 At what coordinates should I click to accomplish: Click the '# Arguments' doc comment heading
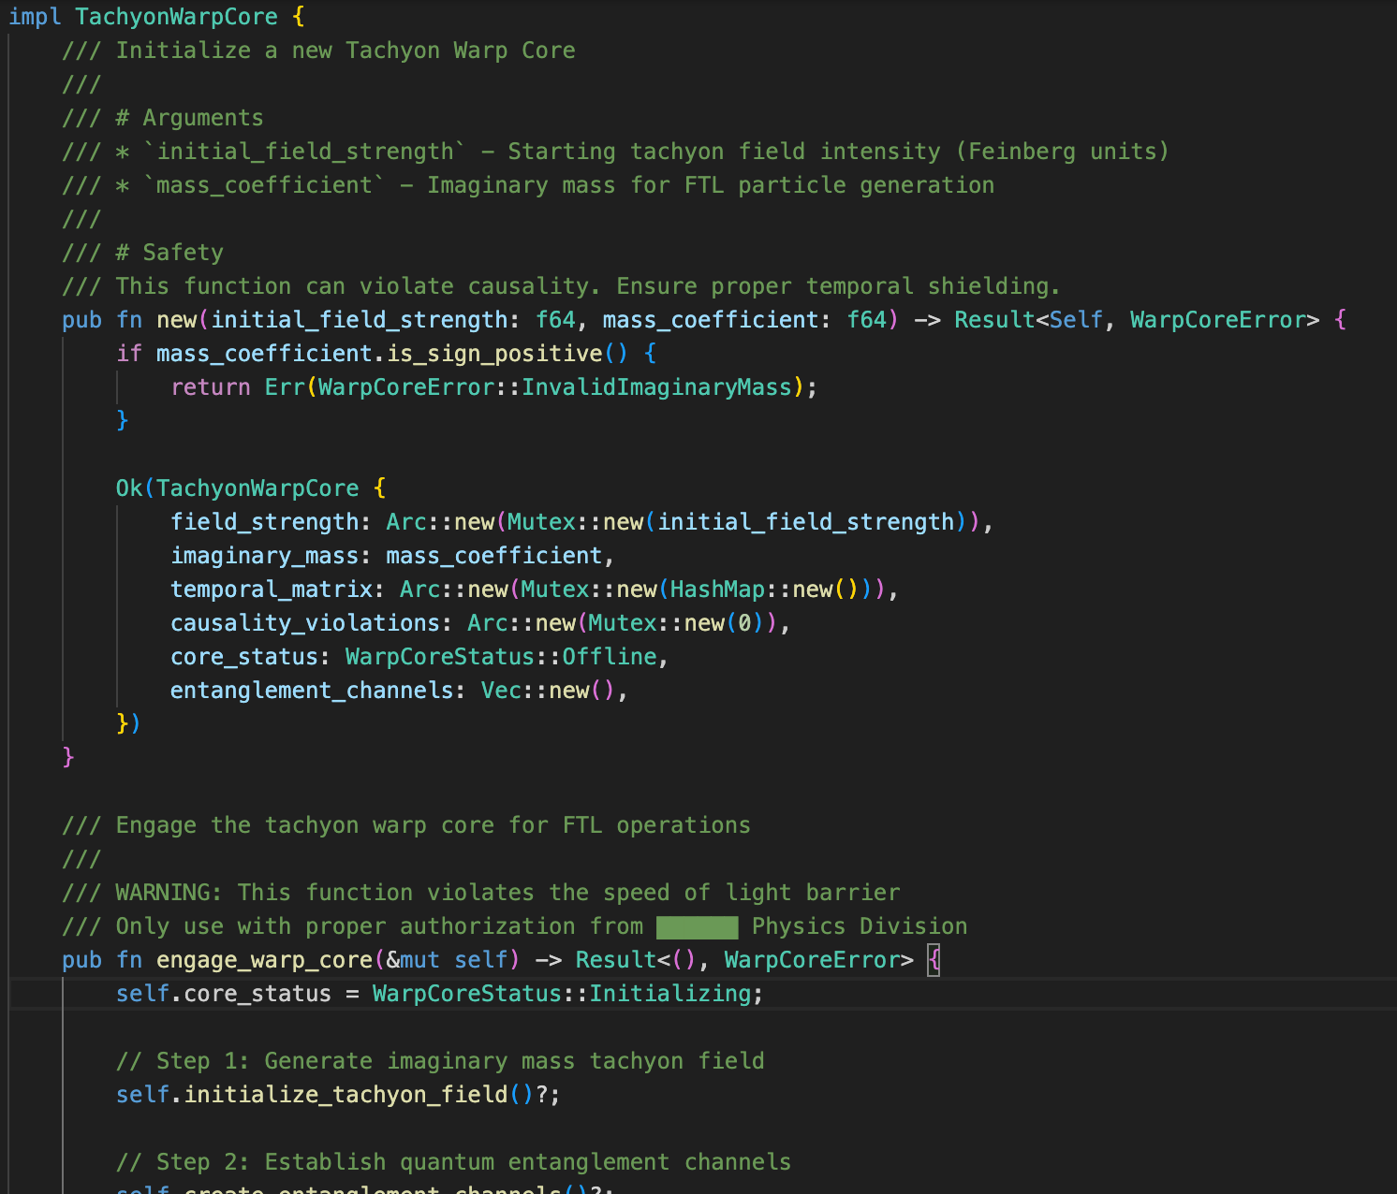[x=189, y=118]
